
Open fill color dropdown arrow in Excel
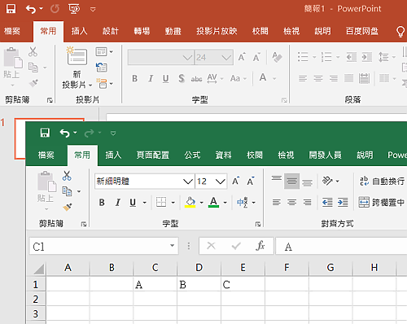[x=202, y=203]
